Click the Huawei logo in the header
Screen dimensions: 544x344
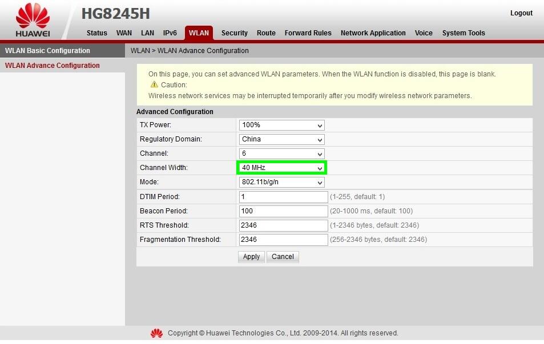click(33, 20)
